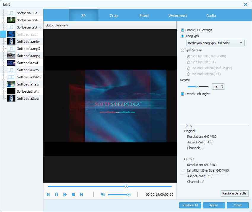This screenshot has height=212, width=252.
Task: Click the Depth slider handle
Action: [197, 87]
